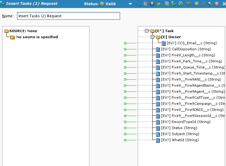This screenshot has width=226, height=166.
Task: Select the RecordTypeId target field
Action: click(186, 122)
